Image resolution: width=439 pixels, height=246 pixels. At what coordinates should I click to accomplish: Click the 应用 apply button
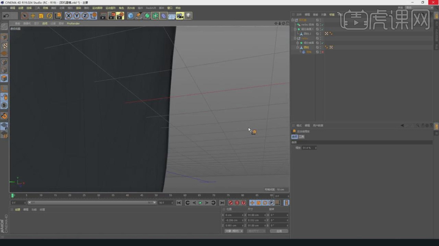279,231
